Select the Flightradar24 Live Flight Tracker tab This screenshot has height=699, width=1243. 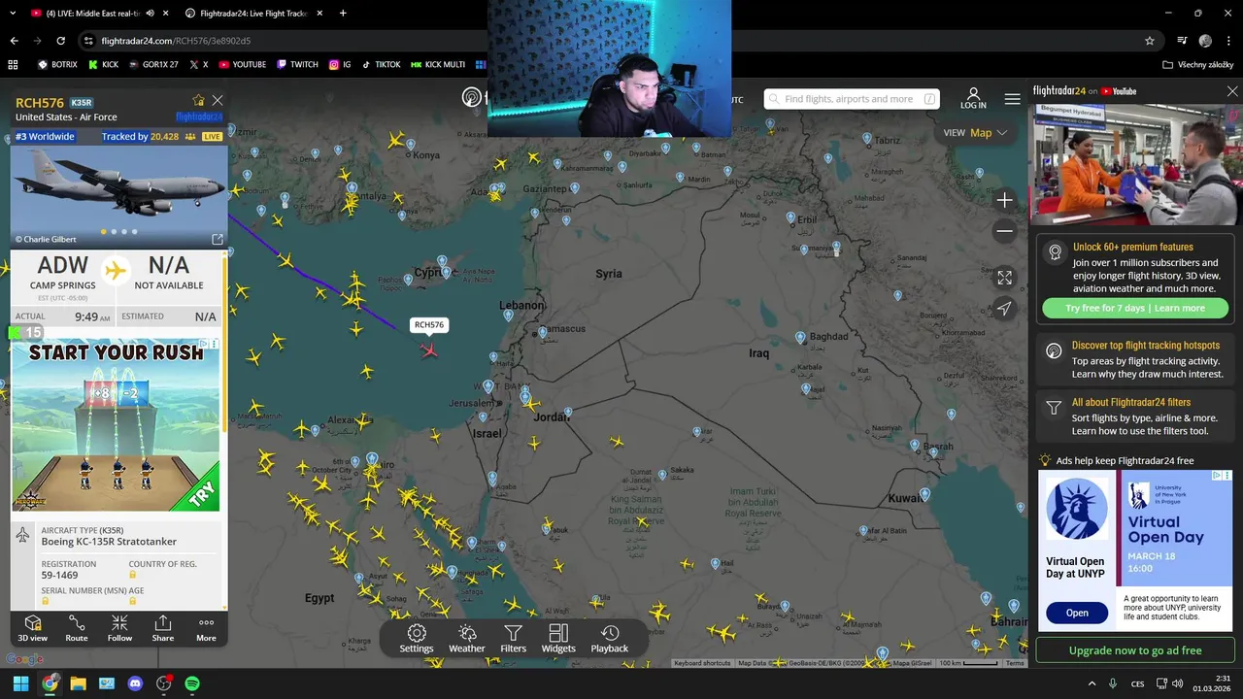pos(254,14)
